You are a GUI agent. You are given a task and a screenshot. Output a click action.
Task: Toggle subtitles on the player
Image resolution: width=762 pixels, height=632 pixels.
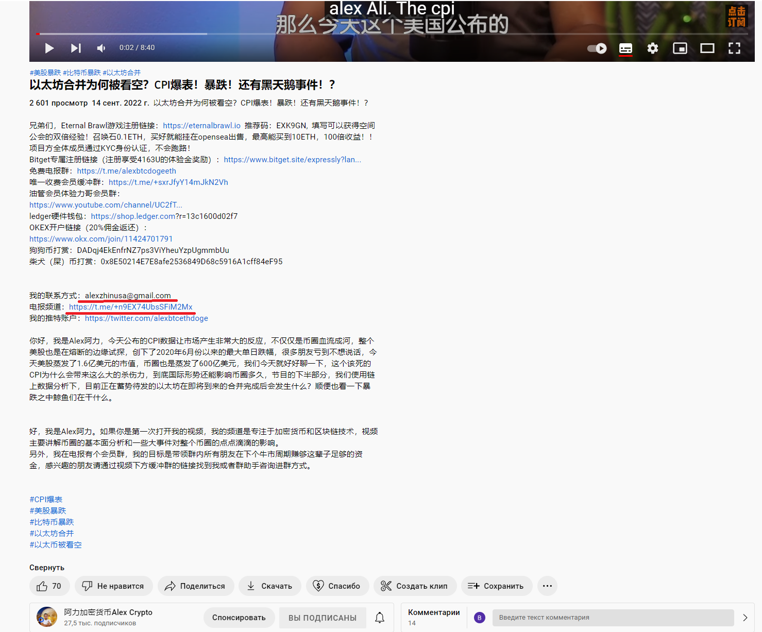click(625, 48)
